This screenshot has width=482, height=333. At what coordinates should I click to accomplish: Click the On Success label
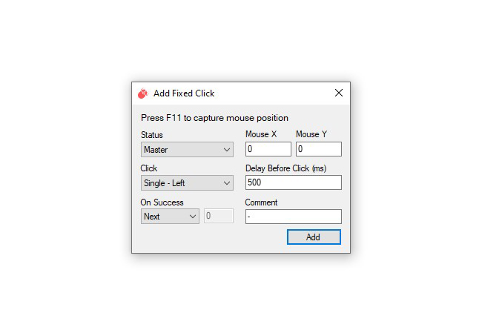[x=162, y=202]
